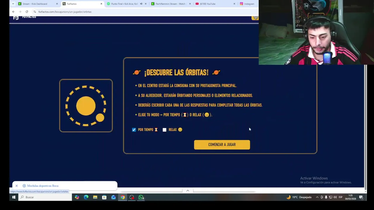The image size is (374, 210).
Task: Open the red circular app on taskbar
Action: (132, 197)
